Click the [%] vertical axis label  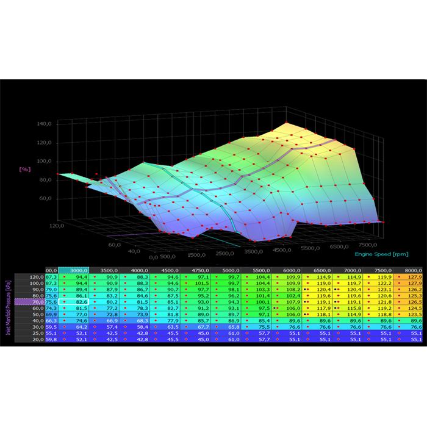pyautogui.click(x=25, y=168)
